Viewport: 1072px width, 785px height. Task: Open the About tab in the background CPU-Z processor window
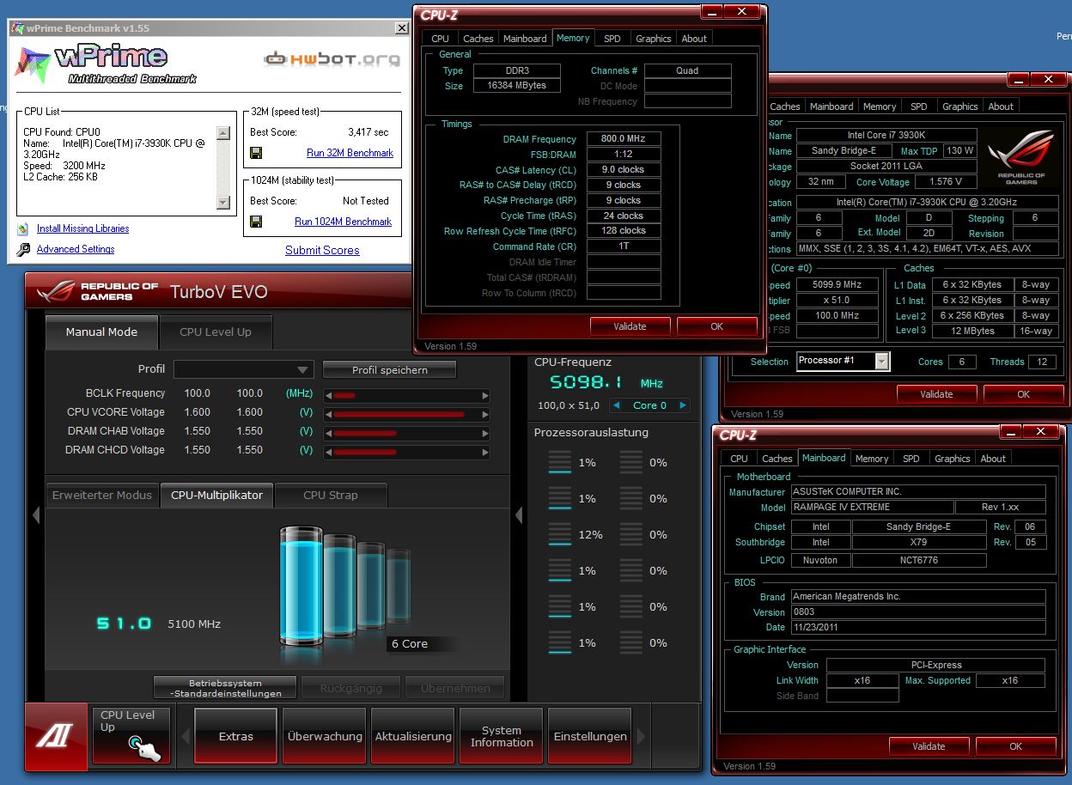[x=1001, y=106]
